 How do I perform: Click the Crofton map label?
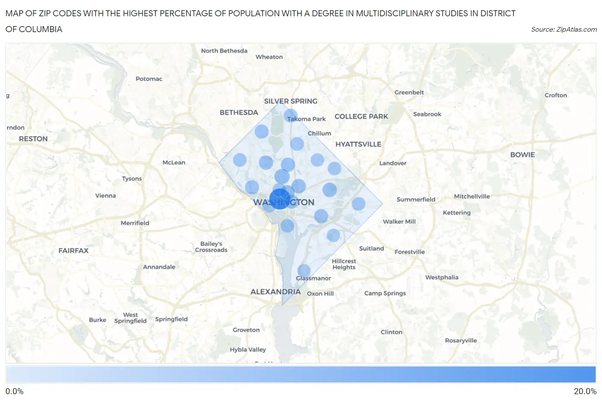click(x=556, y=95)
